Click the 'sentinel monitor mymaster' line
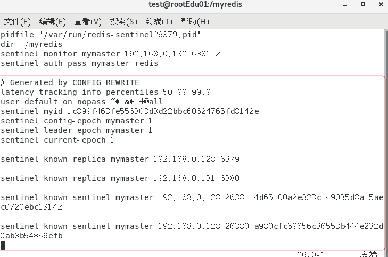The height and width of the screenshot is (257, 388). pyautogui.click(x=110, y=54)
